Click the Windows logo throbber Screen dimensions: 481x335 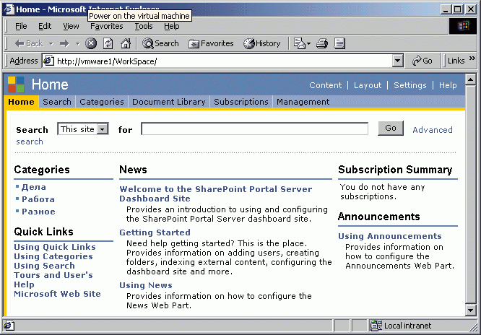tap(463, 27)
